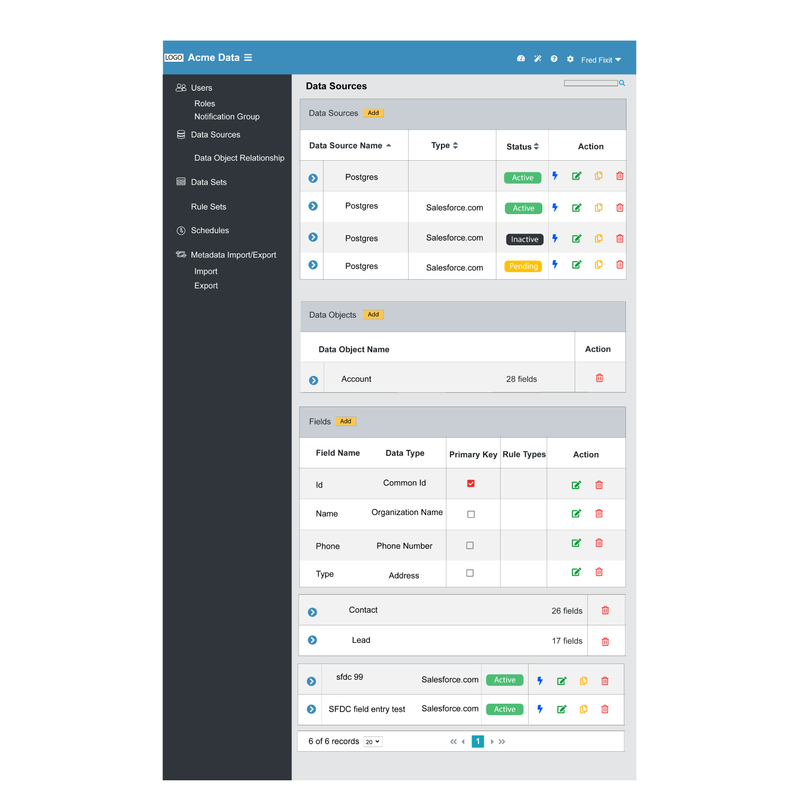
Task: Click bolt icon in Inactive Postgres row
Action: [x=555, y=238]
